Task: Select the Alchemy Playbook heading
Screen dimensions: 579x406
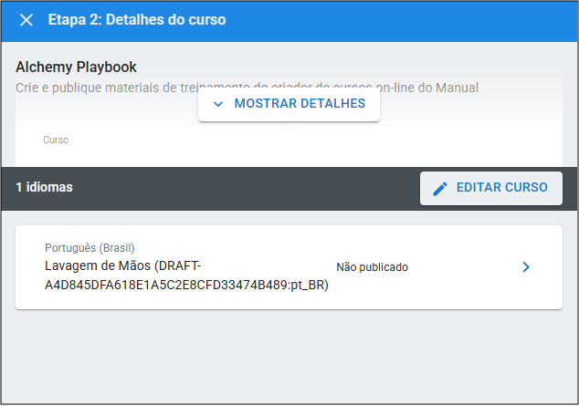Action: click(76, 68)
